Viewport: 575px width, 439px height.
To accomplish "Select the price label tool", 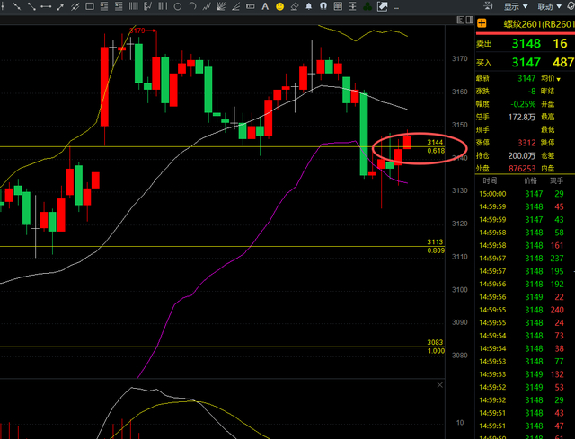I will 251,6.
